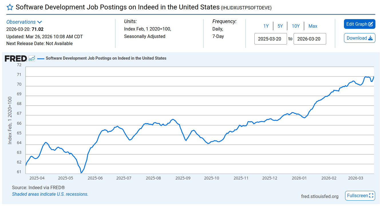The image size is (380, 206).
Task: Click the y-axis label 71
Action: (x=19, y=75)
